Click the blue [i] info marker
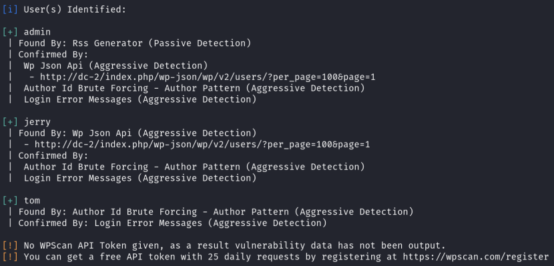The image size is (554, 266). [x=10, y=9]
